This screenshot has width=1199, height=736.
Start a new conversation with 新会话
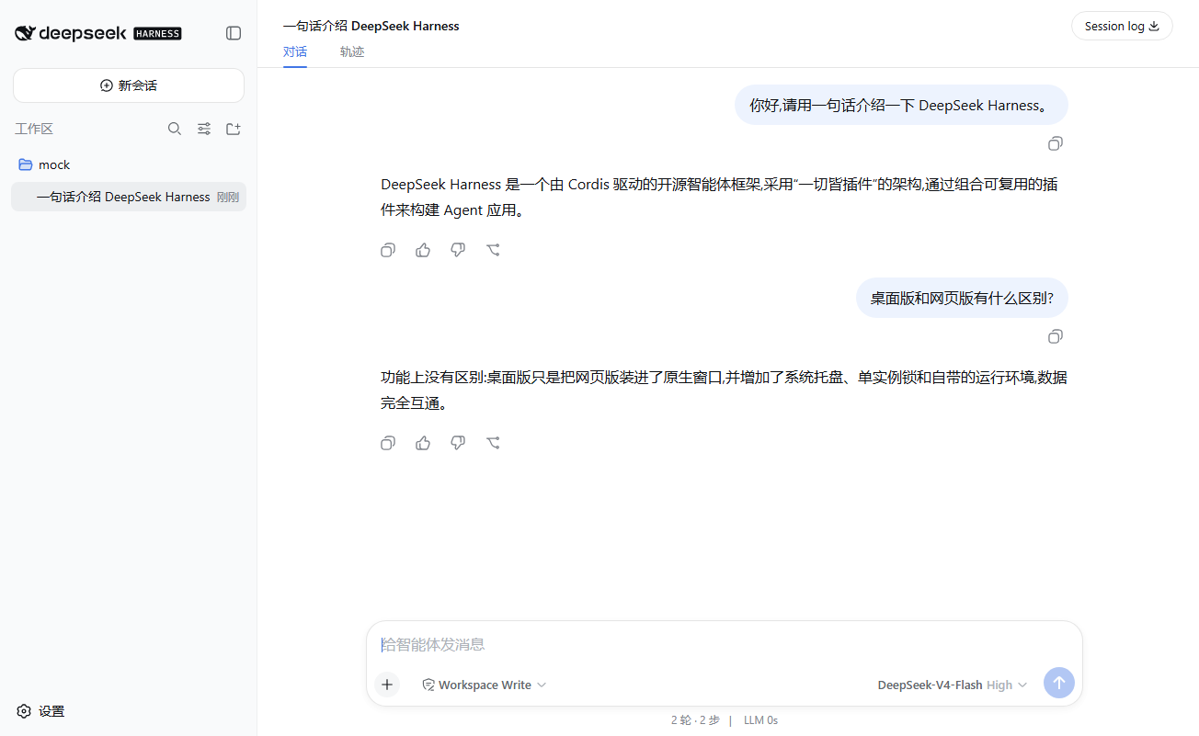point(129,85)
